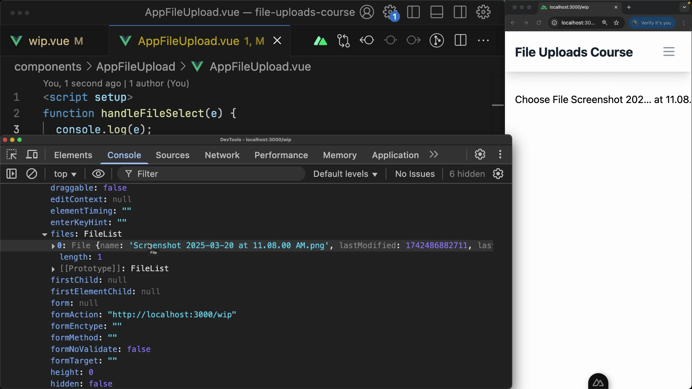Show more DevTools tabs chevron
The height and width of the screenshot is (389, 692).
click(x=434, y=155)
